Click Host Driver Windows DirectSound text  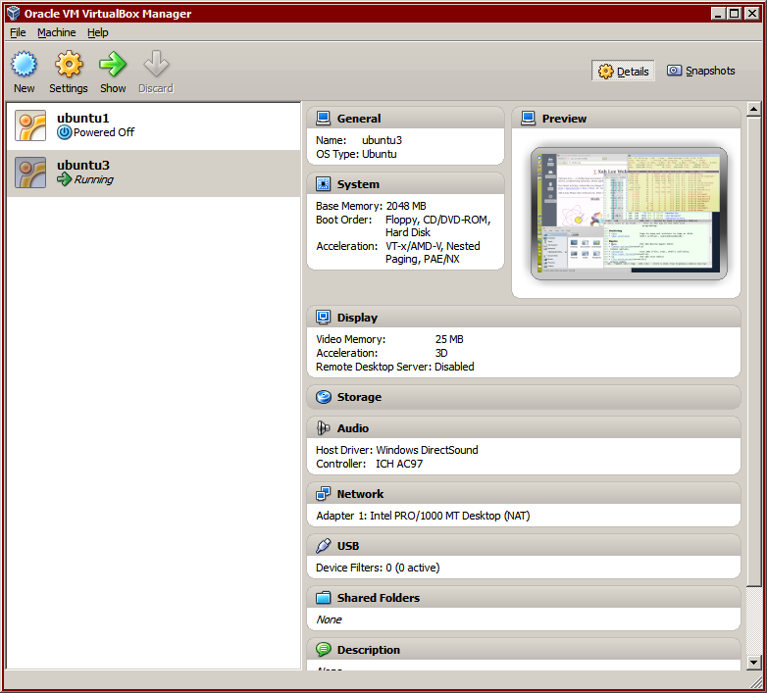click(396, 450)
